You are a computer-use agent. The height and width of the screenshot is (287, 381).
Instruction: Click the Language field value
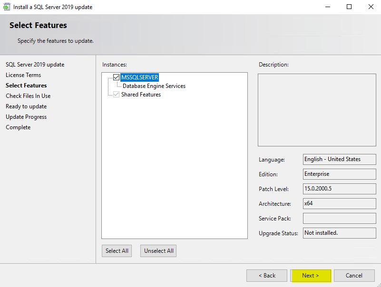[339, 160]
